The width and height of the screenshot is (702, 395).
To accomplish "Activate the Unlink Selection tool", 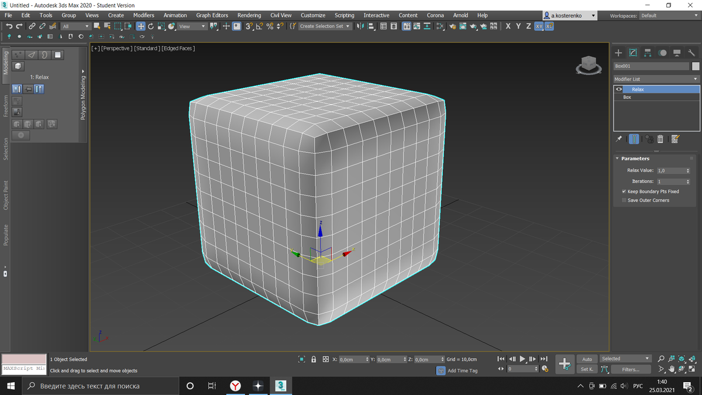I will coord(42,26).
